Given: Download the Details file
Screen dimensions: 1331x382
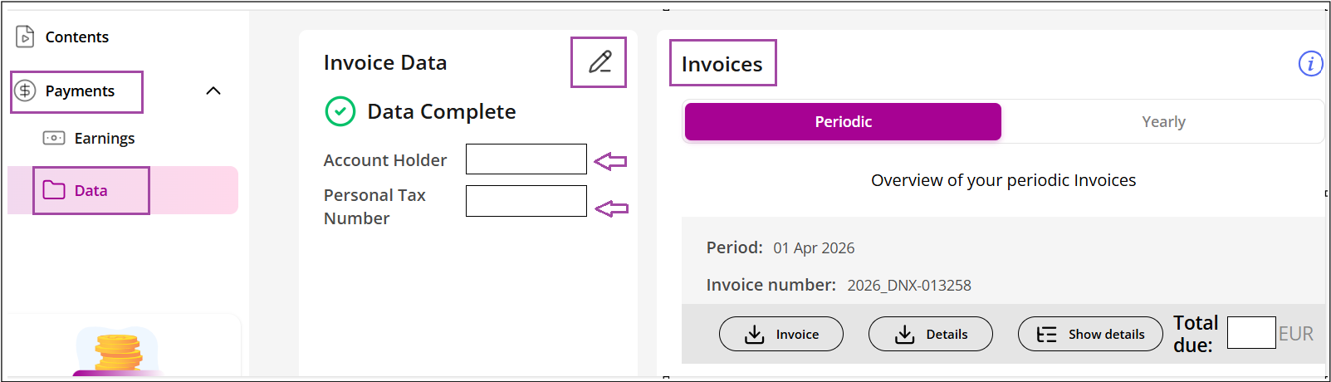Looking at the screenshot, I should click(931, 334).
